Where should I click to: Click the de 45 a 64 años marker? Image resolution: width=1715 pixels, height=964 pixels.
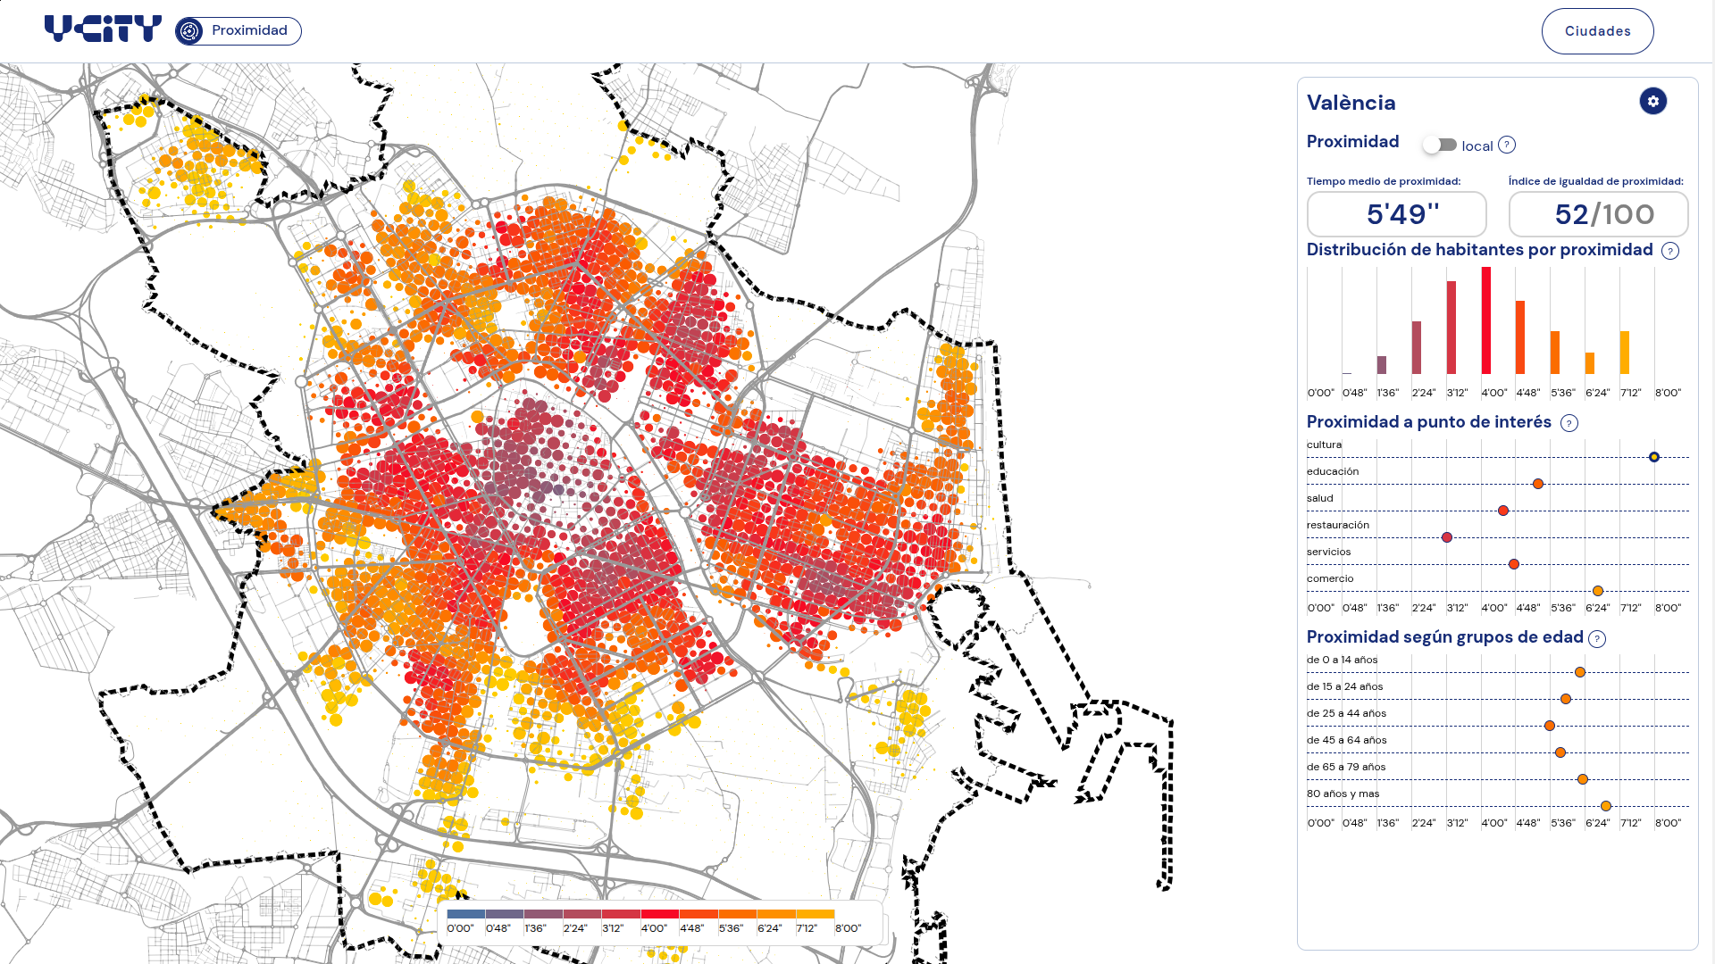[1560, 752]
